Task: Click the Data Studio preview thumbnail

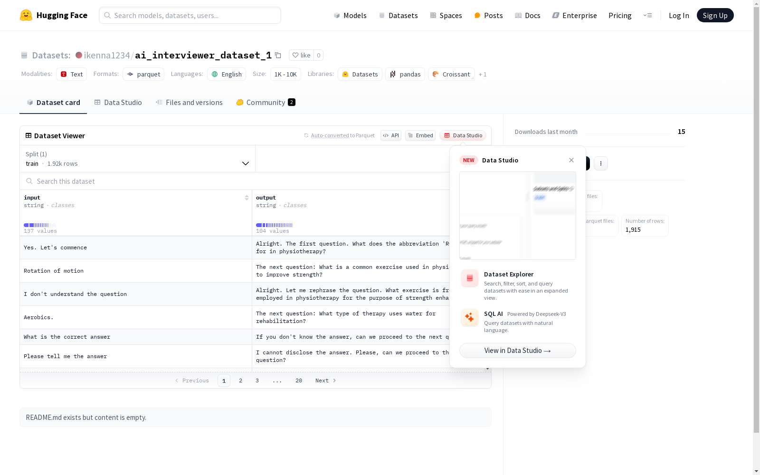Action: pos(518,216)
